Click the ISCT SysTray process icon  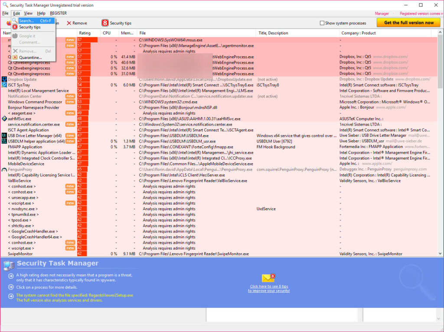[x=4, y=85]
